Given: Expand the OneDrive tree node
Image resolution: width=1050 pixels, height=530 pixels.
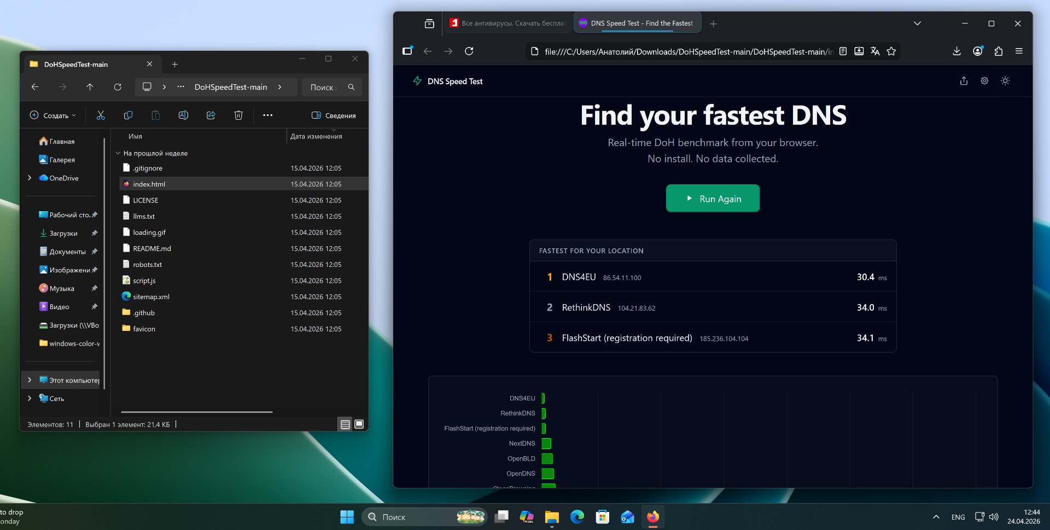Looking at the screenshot, I should (30, 178).
